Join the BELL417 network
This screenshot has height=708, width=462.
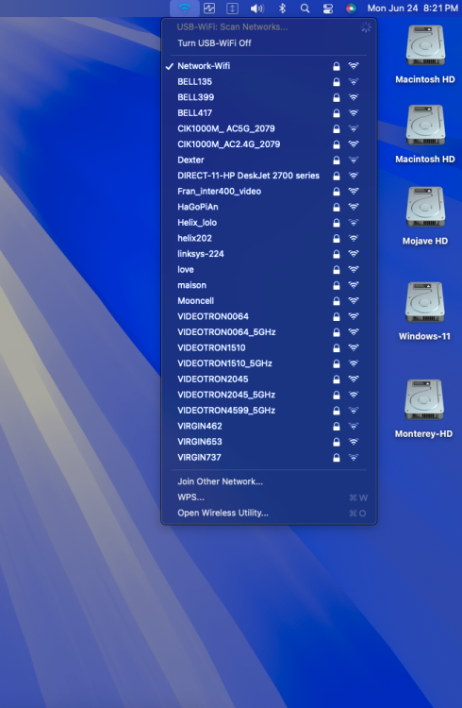click(269, 113)
